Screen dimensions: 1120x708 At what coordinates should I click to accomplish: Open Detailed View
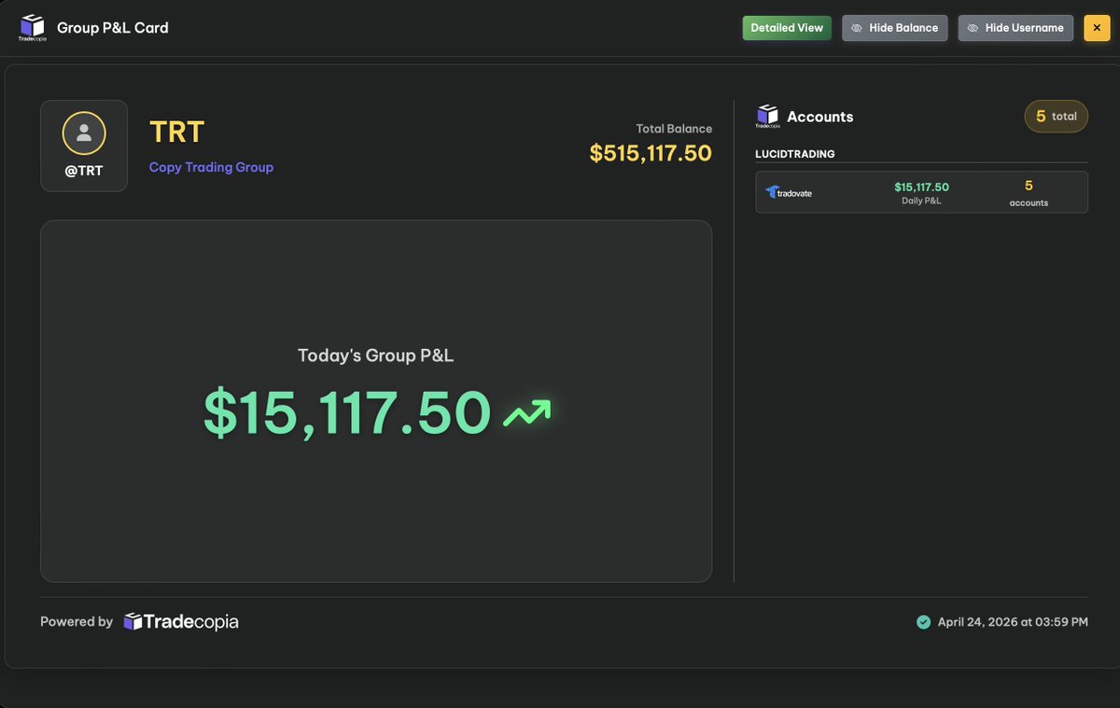click(x=787, y=28)
